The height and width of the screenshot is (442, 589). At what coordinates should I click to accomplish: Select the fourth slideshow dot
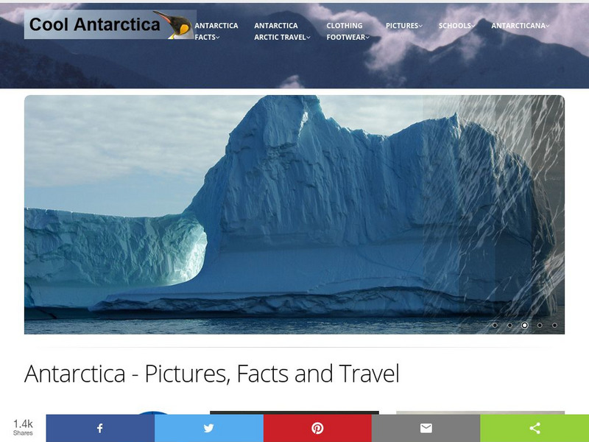point(540,325)
